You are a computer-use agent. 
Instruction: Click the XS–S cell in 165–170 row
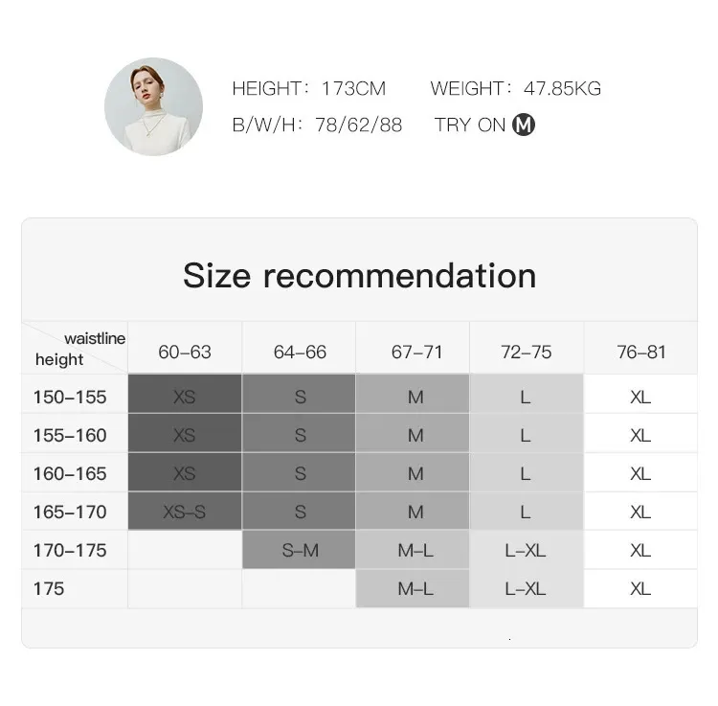click(x=185, y=512)
